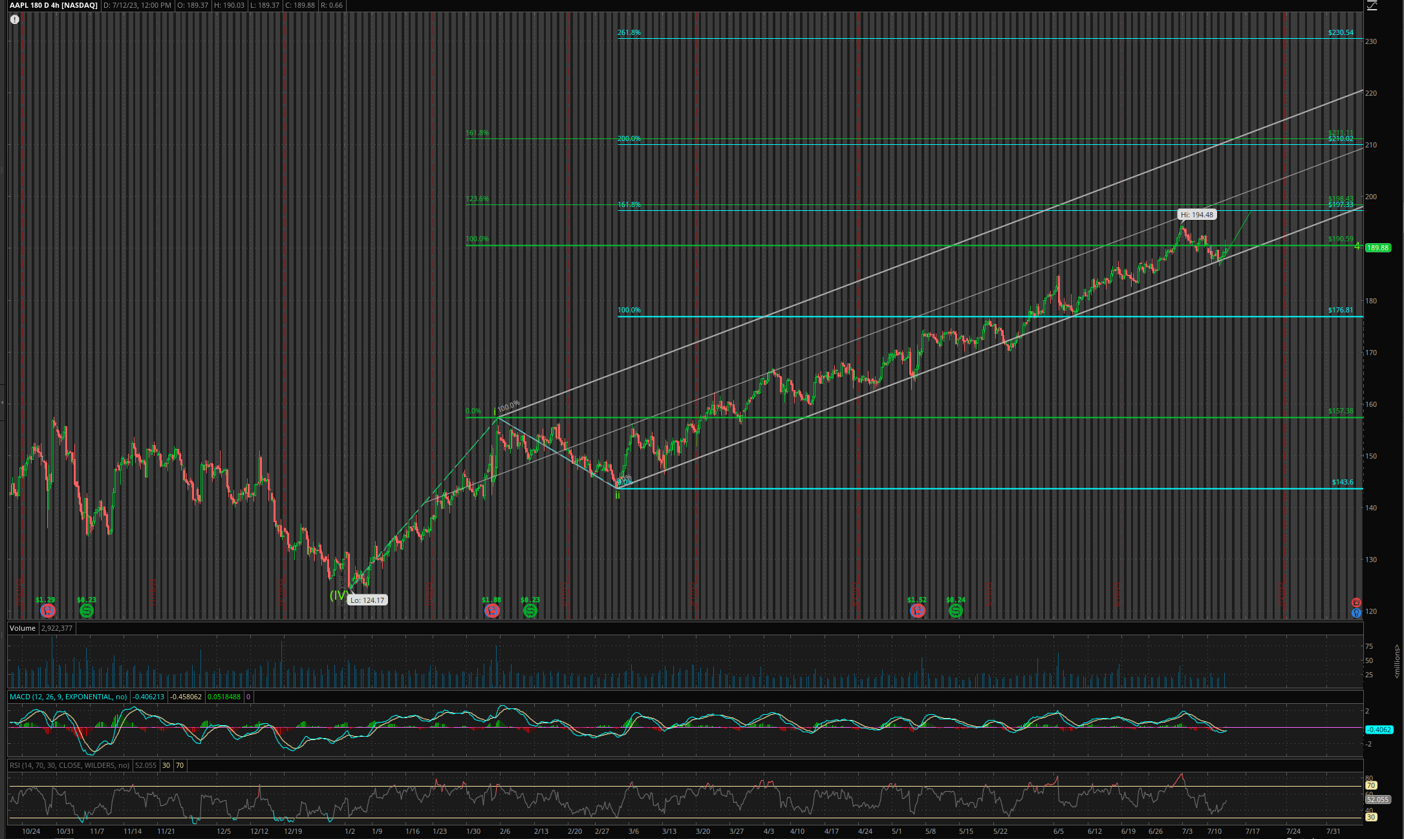Click the 52.055 value in RSI header
Viewport: 1404px width, 839px height.
pyautogui.click(x=146, y=765)
